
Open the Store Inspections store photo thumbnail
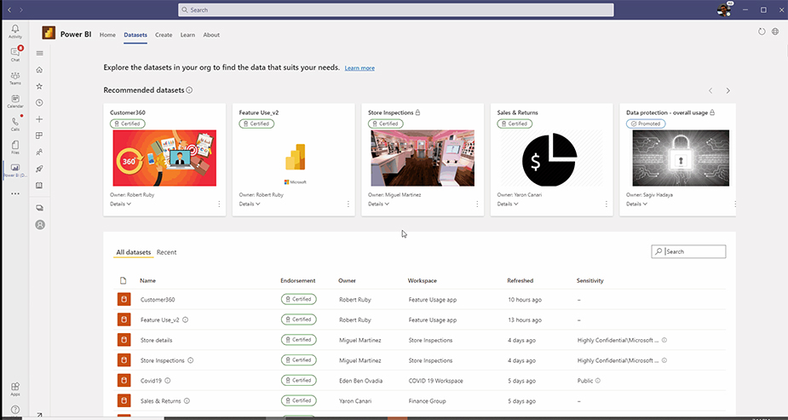423,158
